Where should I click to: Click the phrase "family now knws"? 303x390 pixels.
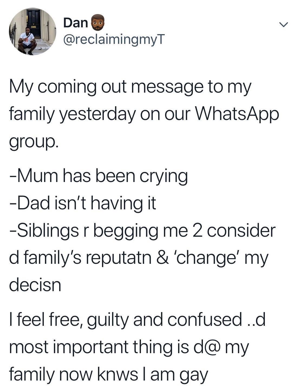tap(73, 374)
